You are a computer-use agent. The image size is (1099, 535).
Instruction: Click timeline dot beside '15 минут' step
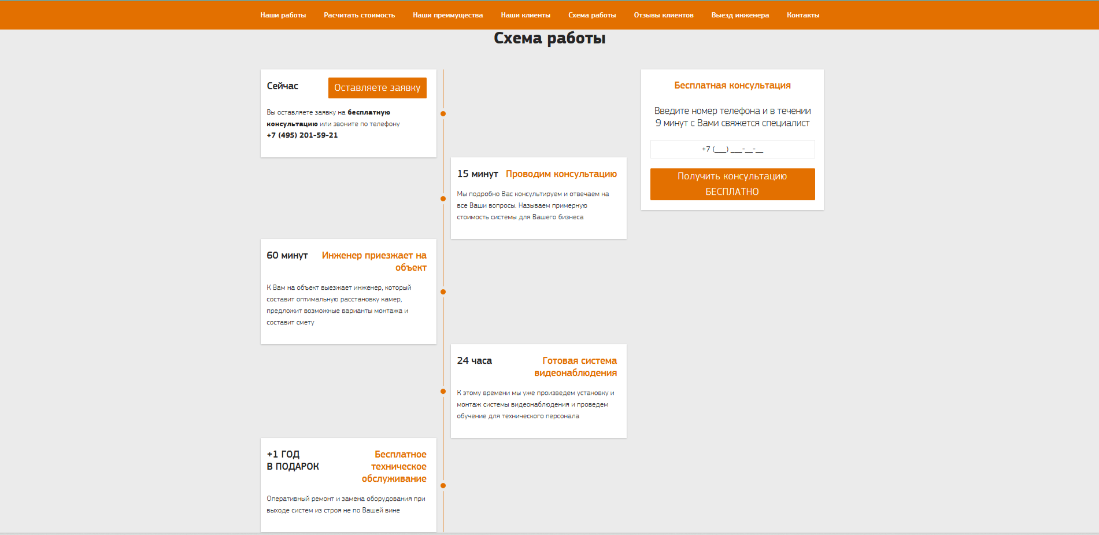pos(443,198)
